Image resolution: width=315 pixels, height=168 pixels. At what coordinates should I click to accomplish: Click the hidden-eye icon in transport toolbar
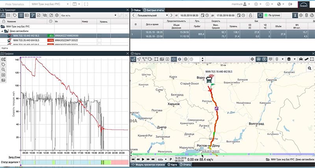pos(45,15)
